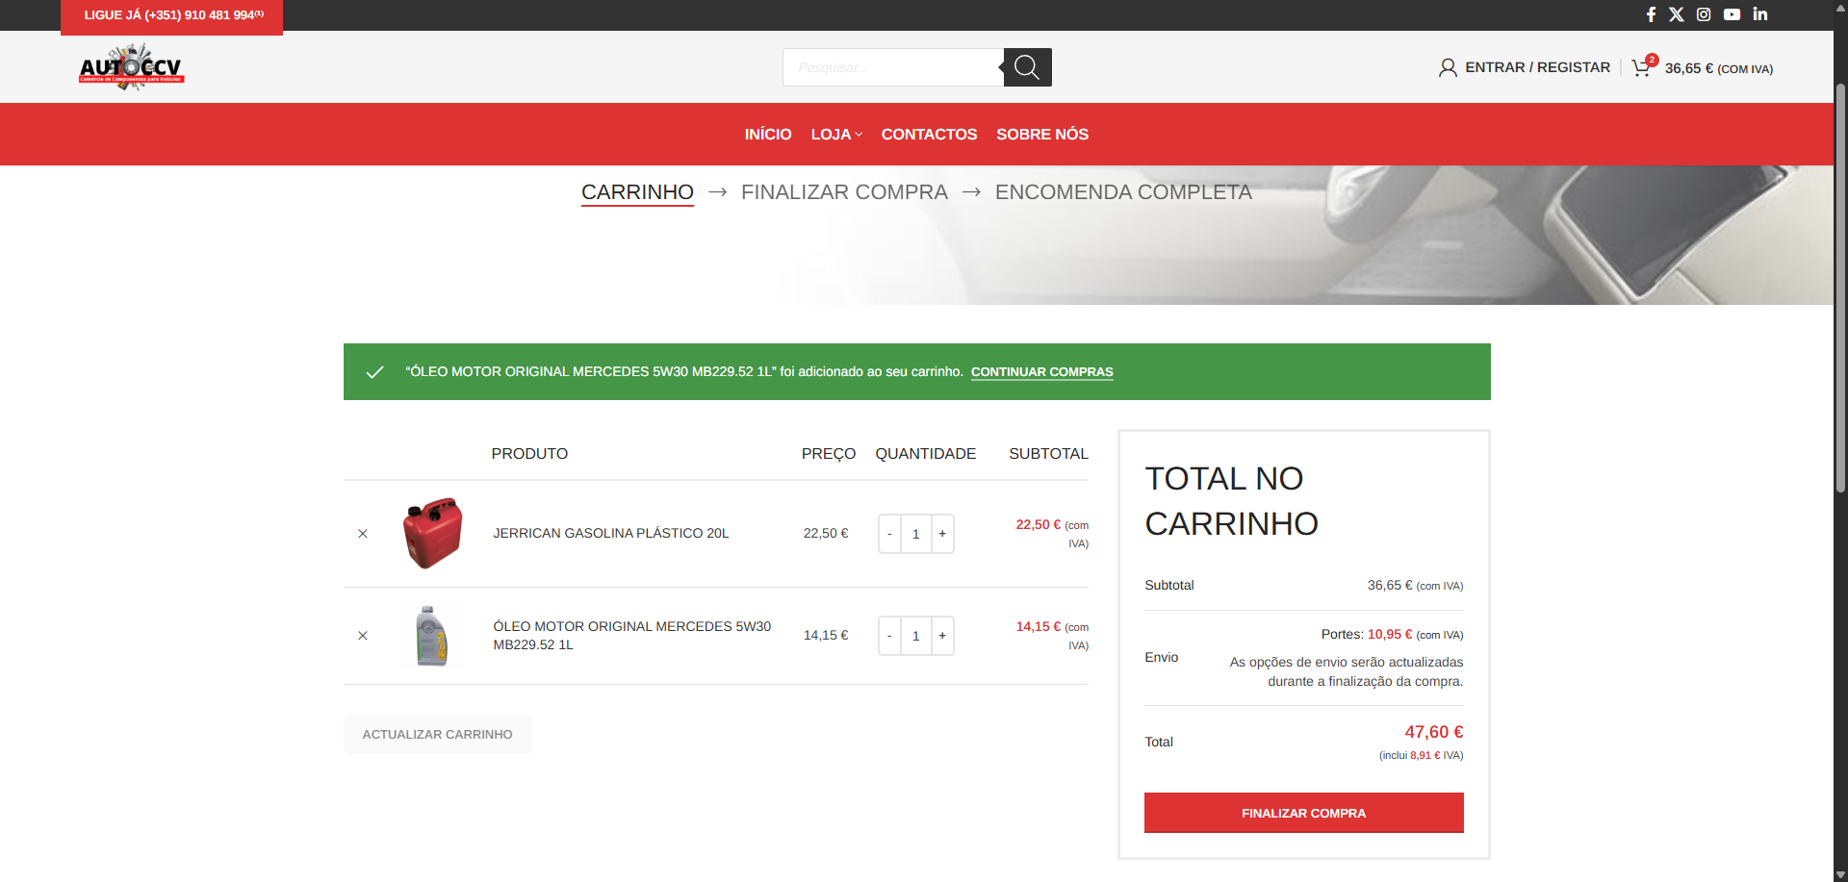Select the FINALIZAR COMPRA checkout step
This screenshot has width=1848, height=882.
[844, 192]
